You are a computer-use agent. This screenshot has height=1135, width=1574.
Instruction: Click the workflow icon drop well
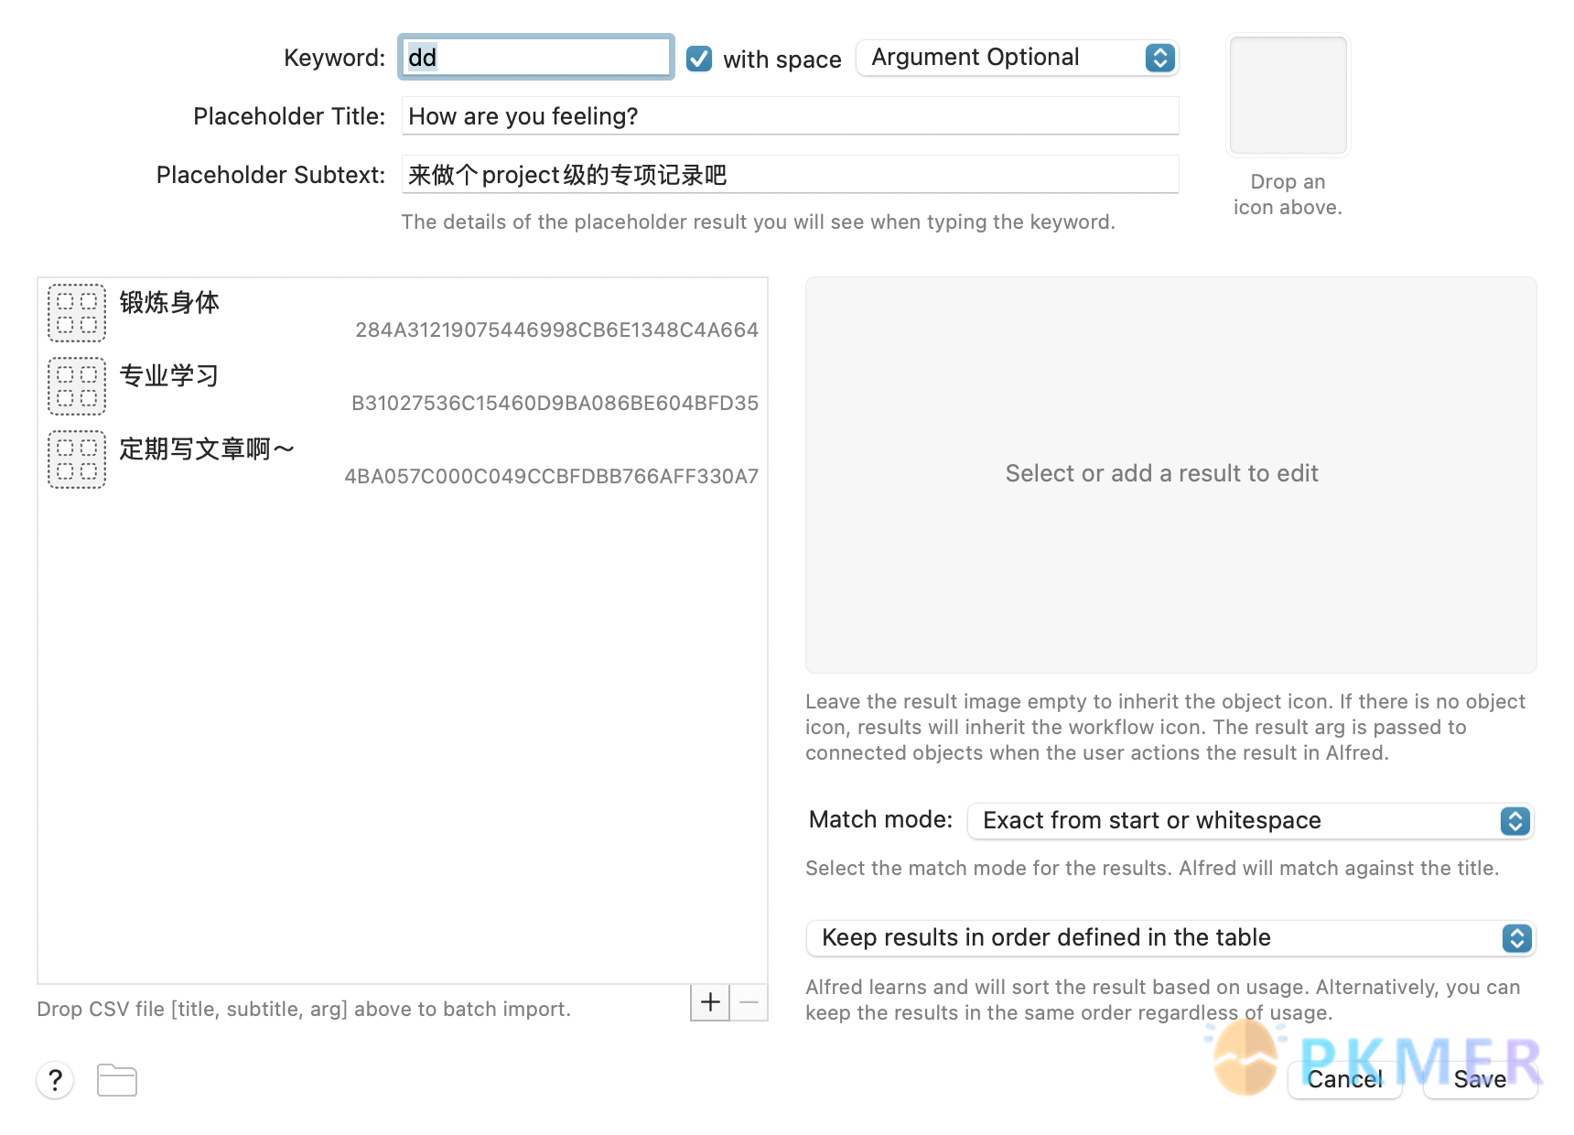1288,95
